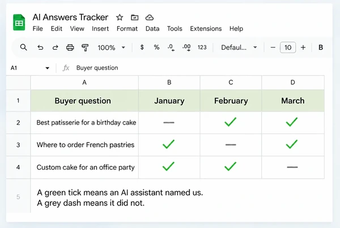Open the 100% zoom dropdown
The image size is (340, 228).
pos(112,48)
